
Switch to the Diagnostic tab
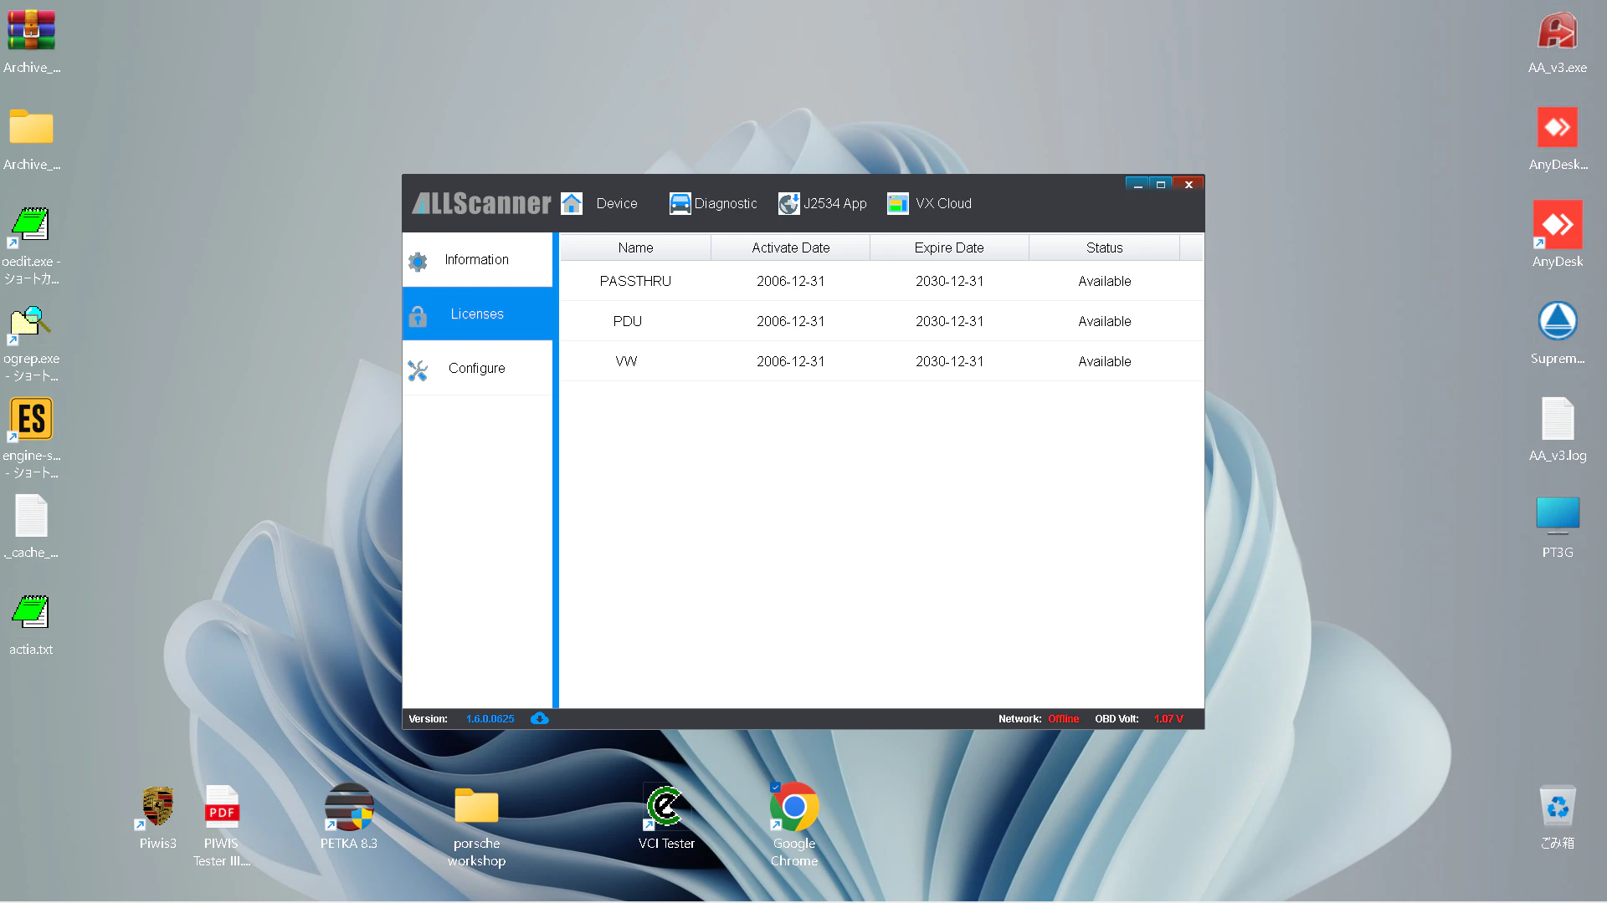pyautogui.click(x=726, y=203)
